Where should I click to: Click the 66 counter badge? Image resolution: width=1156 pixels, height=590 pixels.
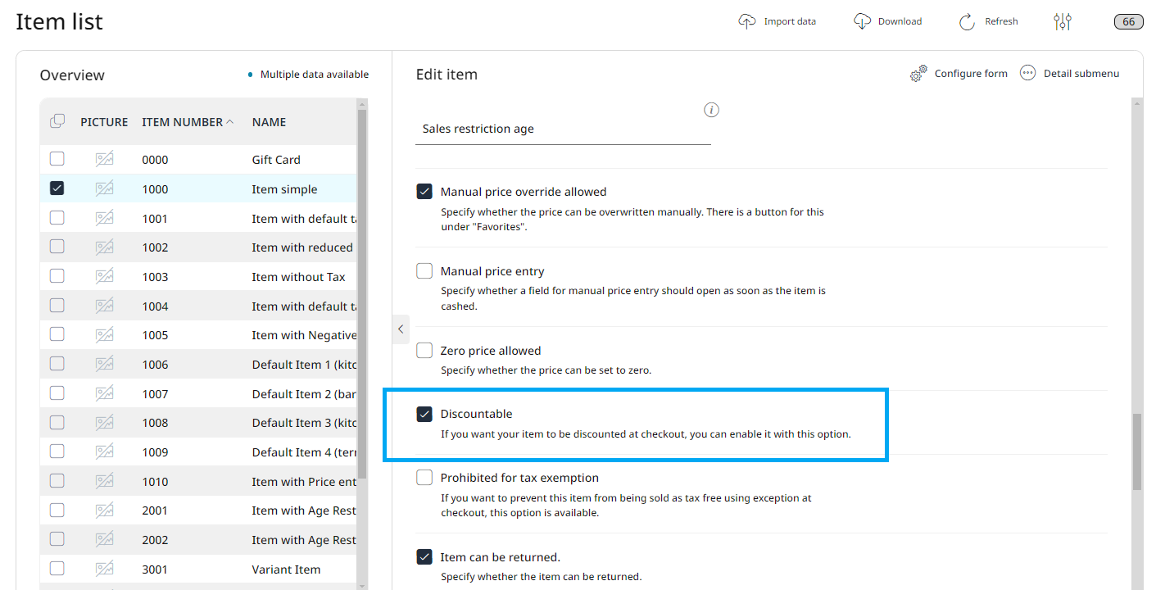1128,21
